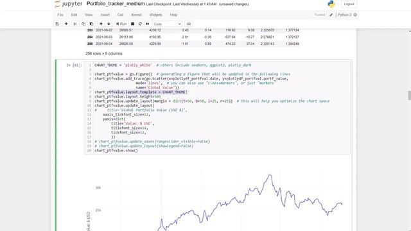Open the Edit menu
Screen dimensions: 411x231
point(74,15)
